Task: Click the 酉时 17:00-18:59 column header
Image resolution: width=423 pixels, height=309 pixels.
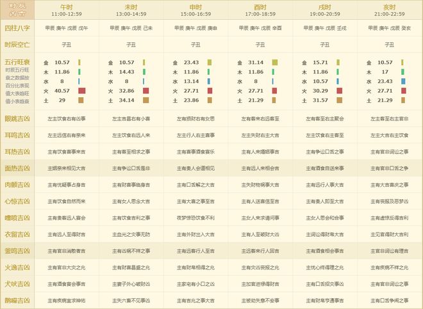Action: tap(260, 10)
